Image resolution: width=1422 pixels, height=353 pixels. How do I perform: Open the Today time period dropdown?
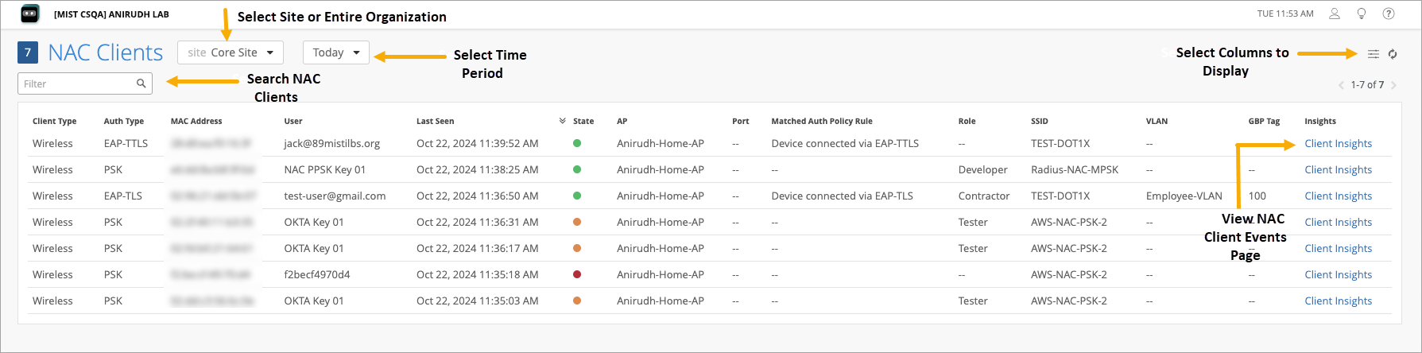335,52
